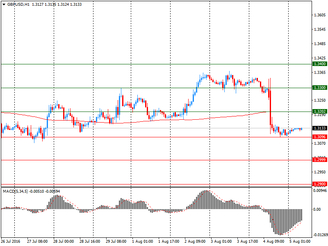Open the chart dropdown arrow beside GBPUSD,H1
The height and width of the screenshot is (246, 328).
tap(4, 5)
